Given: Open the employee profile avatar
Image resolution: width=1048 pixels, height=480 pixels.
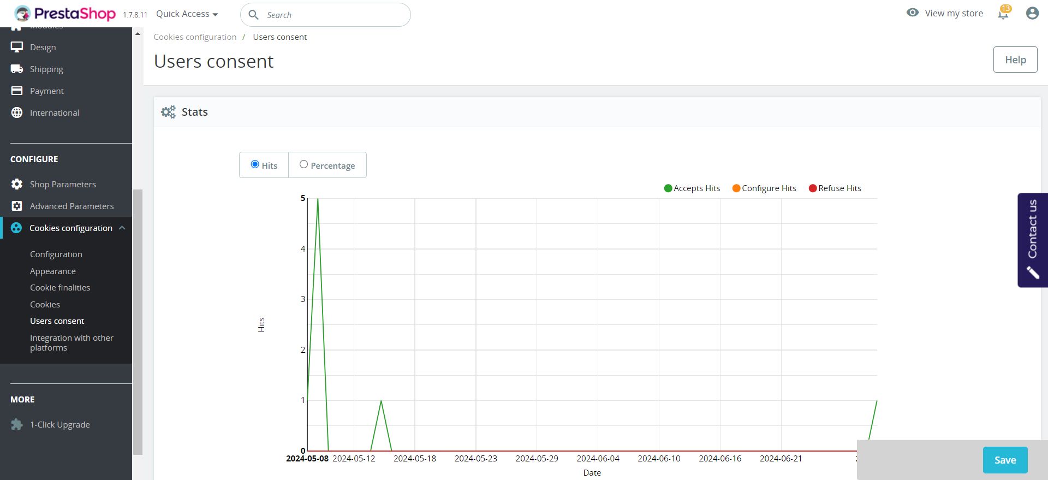Looking at the screenshot, I should click(x=1032, y=14).
